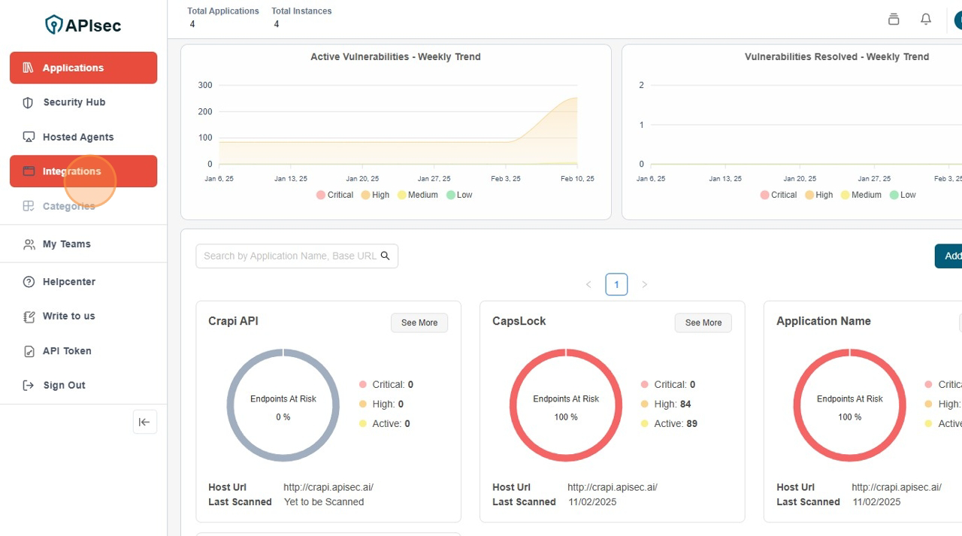Screen dimensions: 962x536
Task: Toggle Medium legend in Vulnerabilities Resolved chart
Action: coord(846,195)
